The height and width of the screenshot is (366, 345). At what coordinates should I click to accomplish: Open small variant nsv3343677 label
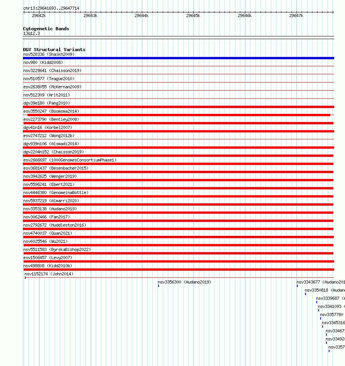tap(321, 282)
